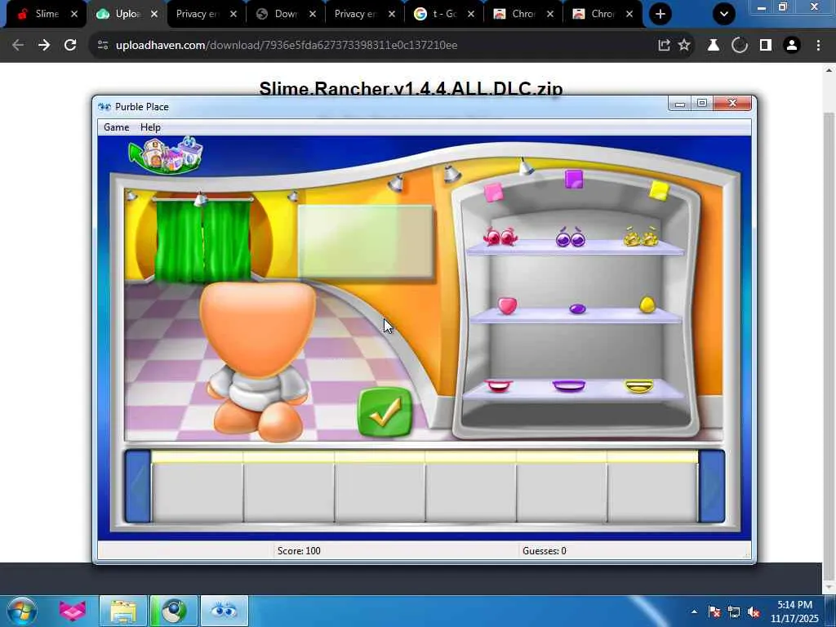Choose the pink nose on middle shelf
Screen dimensions: 836x627
point(507,305)
